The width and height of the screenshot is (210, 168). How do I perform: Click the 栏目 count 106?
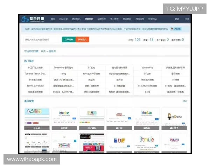[138, 40]
